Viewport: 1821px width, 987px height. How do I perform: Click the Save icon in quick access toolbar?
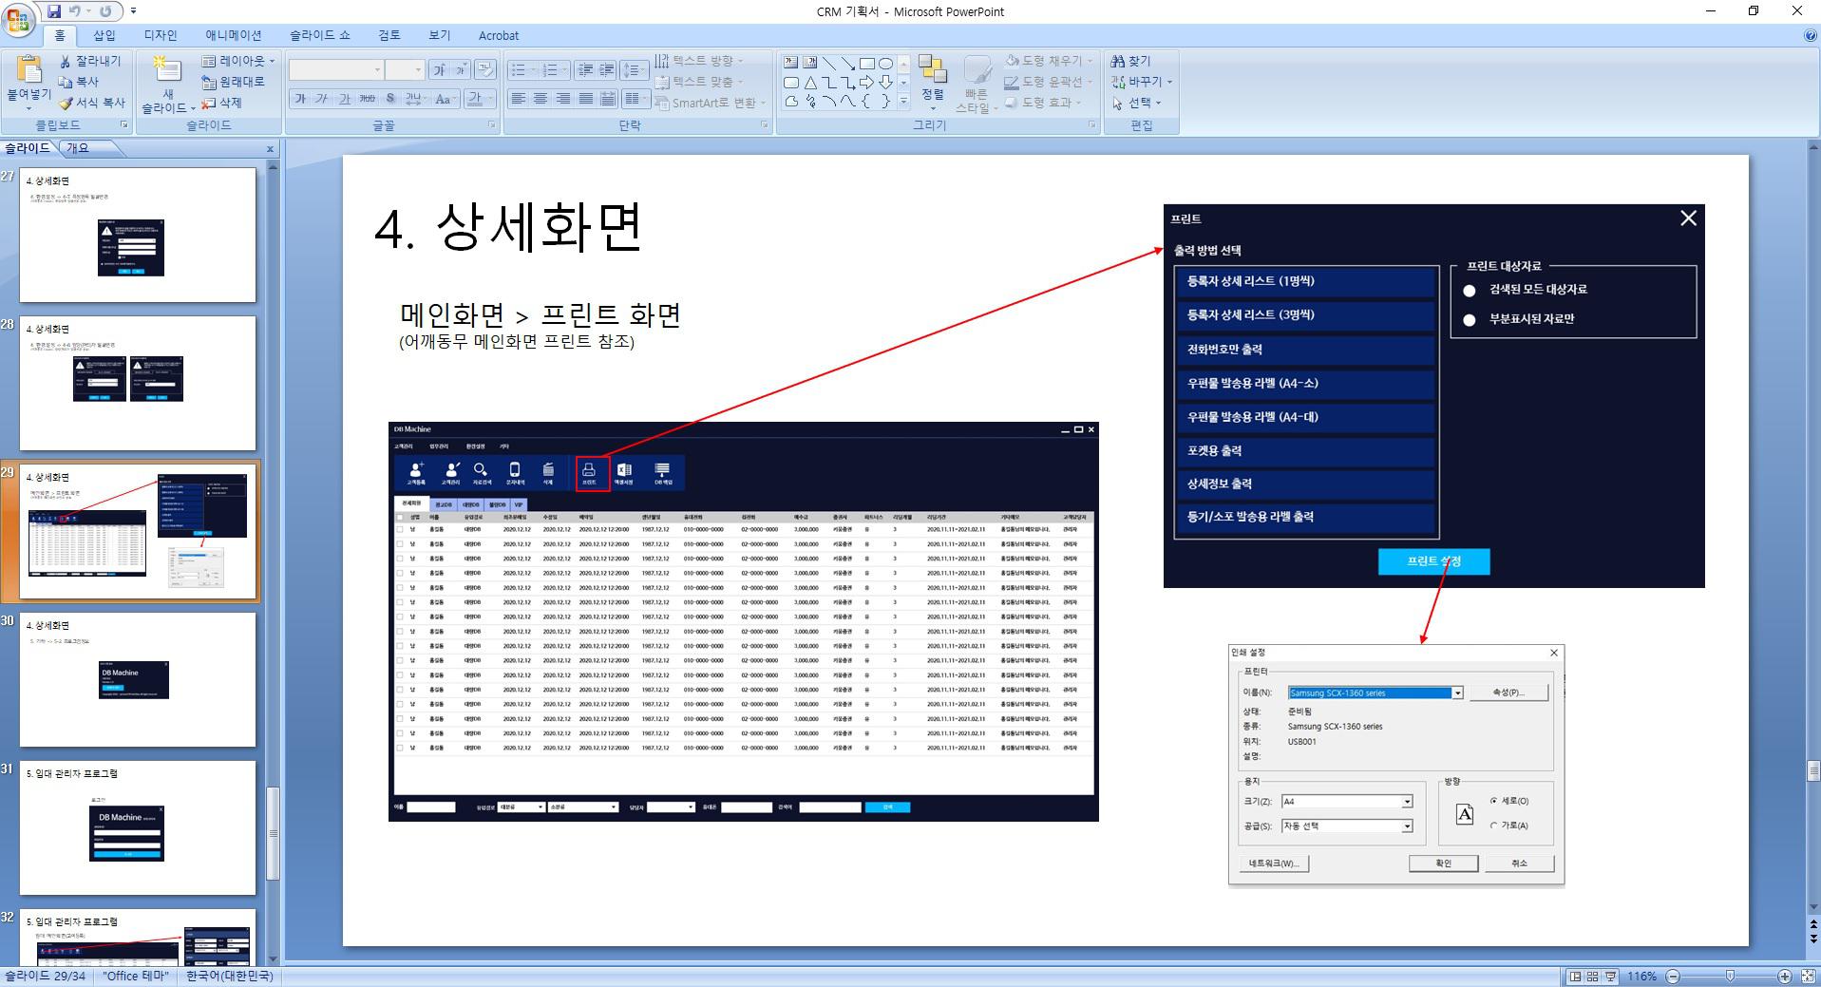click(54, 11)
